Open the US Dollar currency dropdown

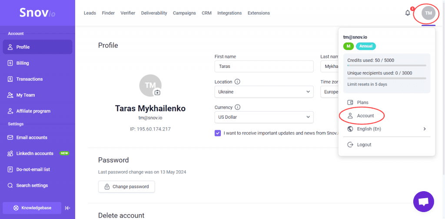pyautogui.click(x=264, y=117)
